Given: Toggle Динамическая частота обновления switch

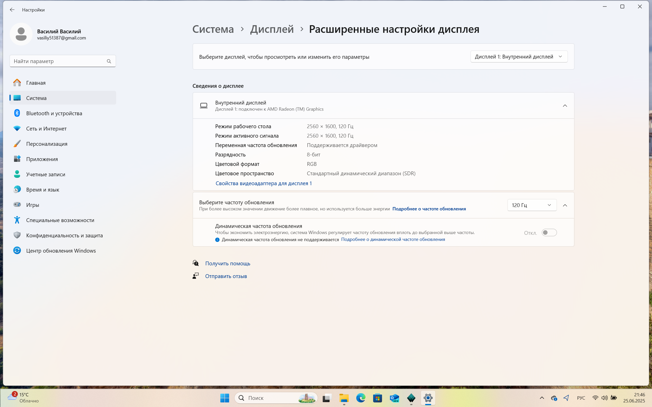Looking at the screenshot, I should point(549,232).
